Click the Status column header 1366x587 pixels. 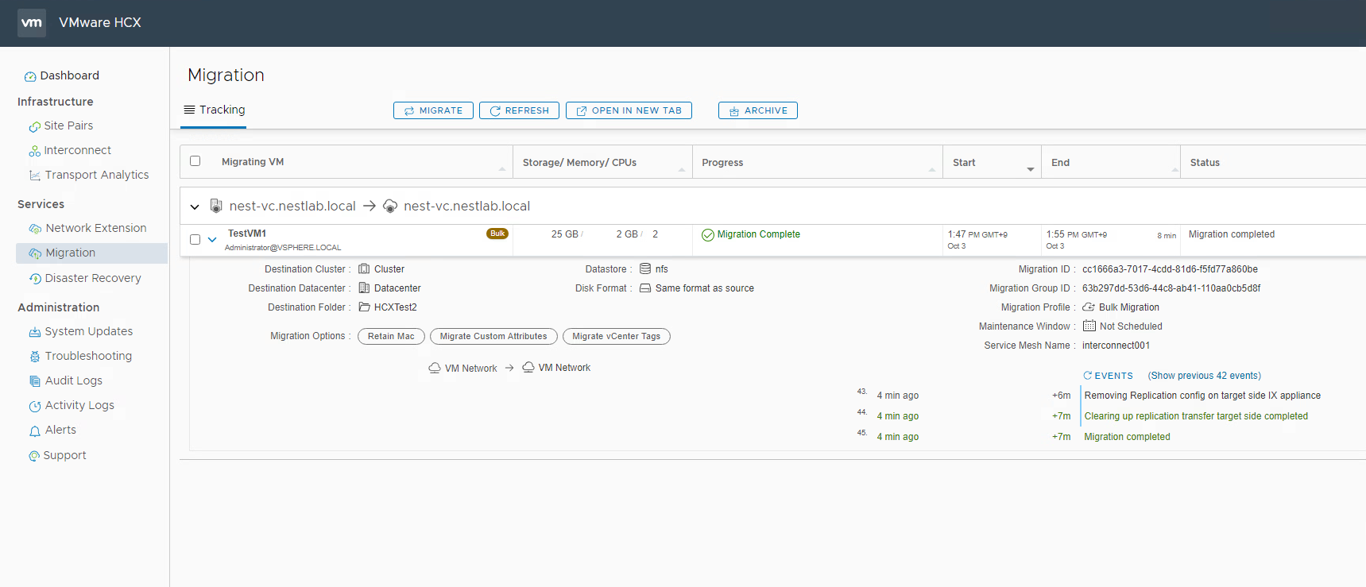click(1205, 163)
